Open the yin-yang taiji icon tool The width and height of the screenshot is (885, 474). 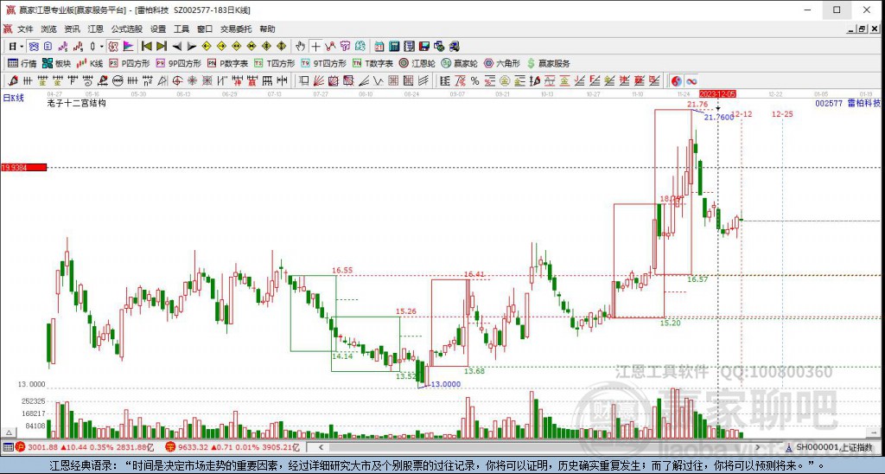676,80
